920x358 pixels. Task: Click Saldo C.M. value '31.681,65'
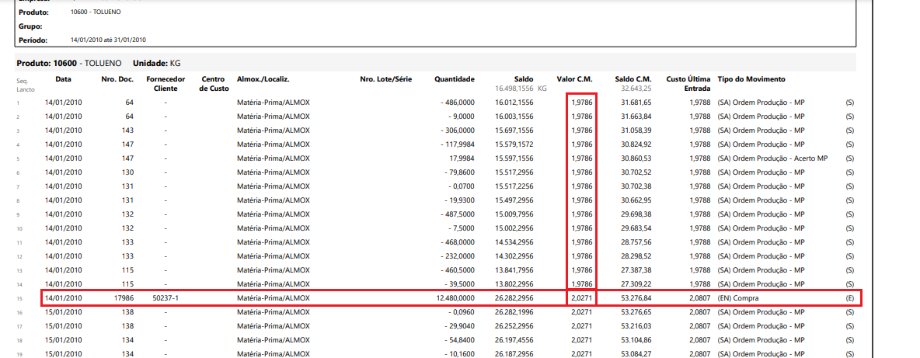pos(636,103)
